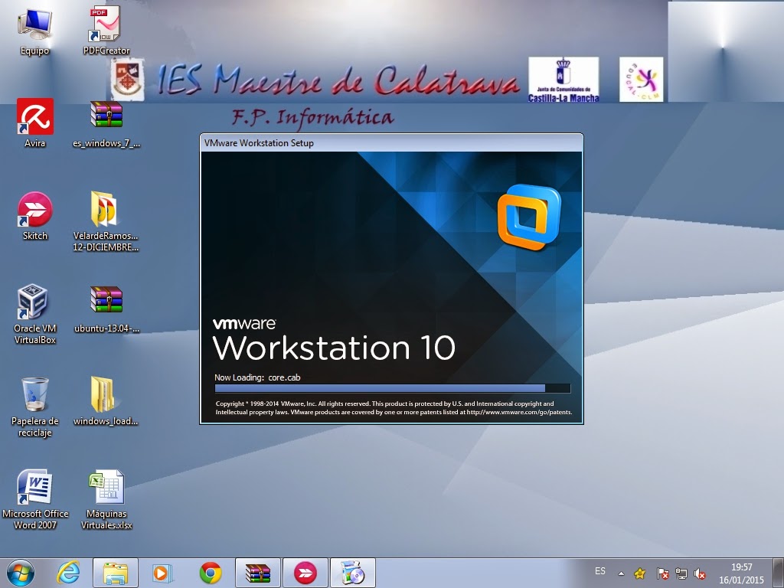Open Internet Explorer from taskbar
784x588 pixels.
coord(68,573)
